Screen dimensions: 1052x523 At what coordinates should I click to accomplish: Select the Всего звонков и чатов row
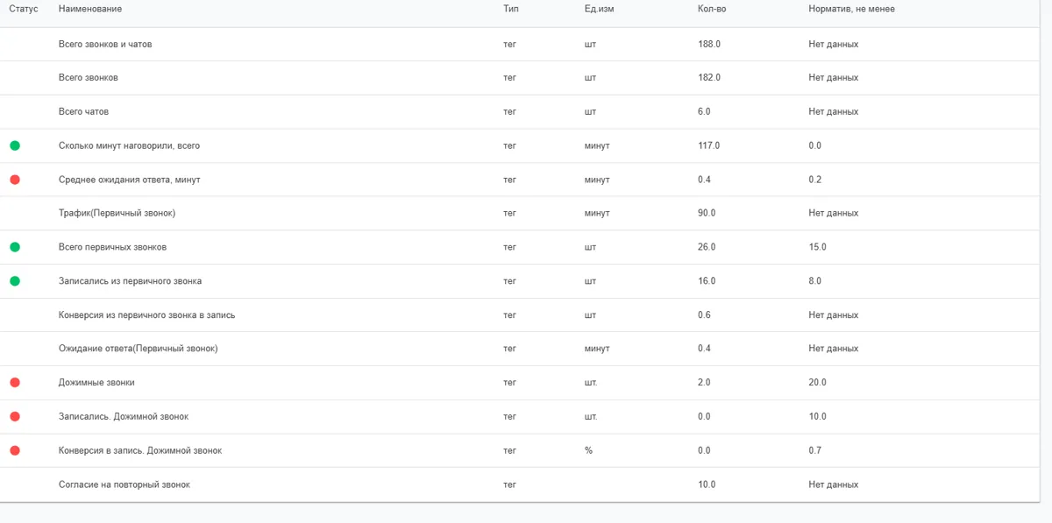tap(526, 44)
